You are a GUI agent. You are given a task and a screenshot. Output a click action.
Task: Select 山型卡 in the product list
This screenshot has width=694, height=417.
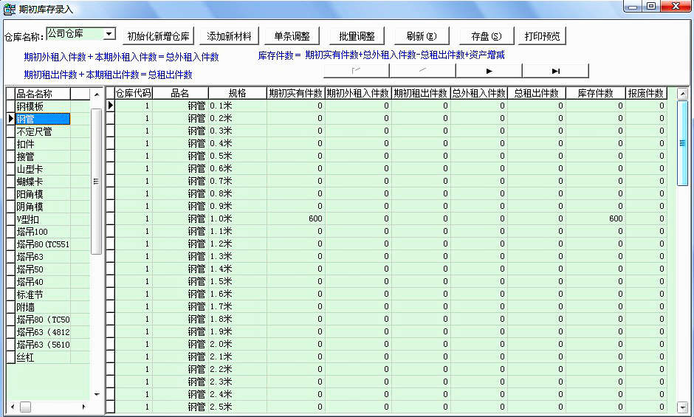pyautogui.click(x=43, y=169)
